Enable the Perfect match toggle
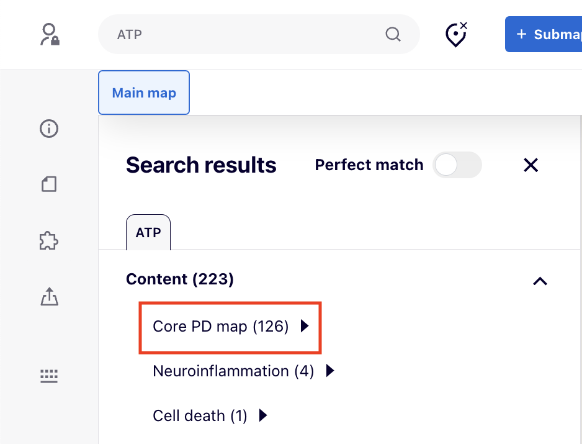582x444 pixels. point(457,165)
